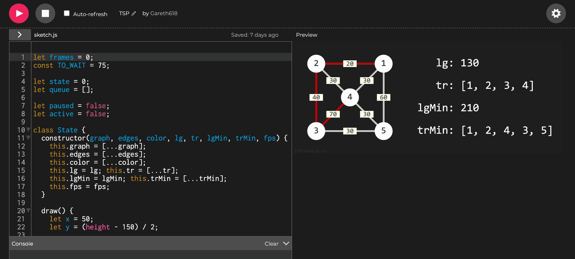Select the sketch.js file name
575x259 pixels.
click(46, 35)
